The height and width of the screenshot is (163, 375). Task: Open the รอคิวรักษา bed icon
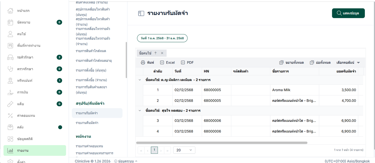click(x=10, y=57)
